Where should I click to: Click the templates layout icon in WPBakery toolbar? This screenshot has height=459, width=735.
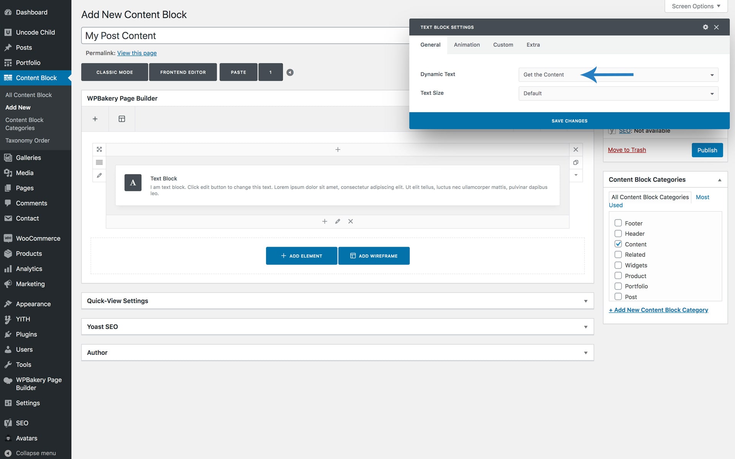[122, 119]
